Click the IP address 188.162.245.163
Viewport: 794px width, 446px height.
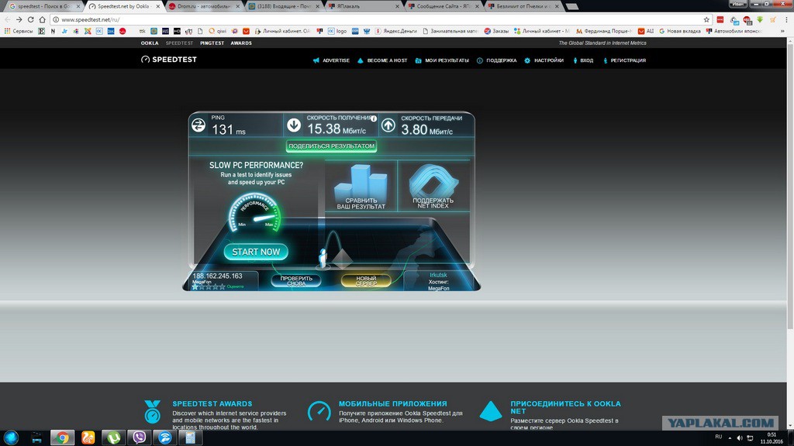click(x=217, y=276)
